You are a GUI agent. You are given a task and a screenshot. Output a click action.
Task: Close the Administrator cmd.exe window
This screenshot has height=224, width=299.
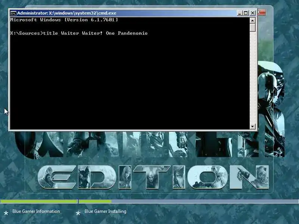click(x=253, y=13)
